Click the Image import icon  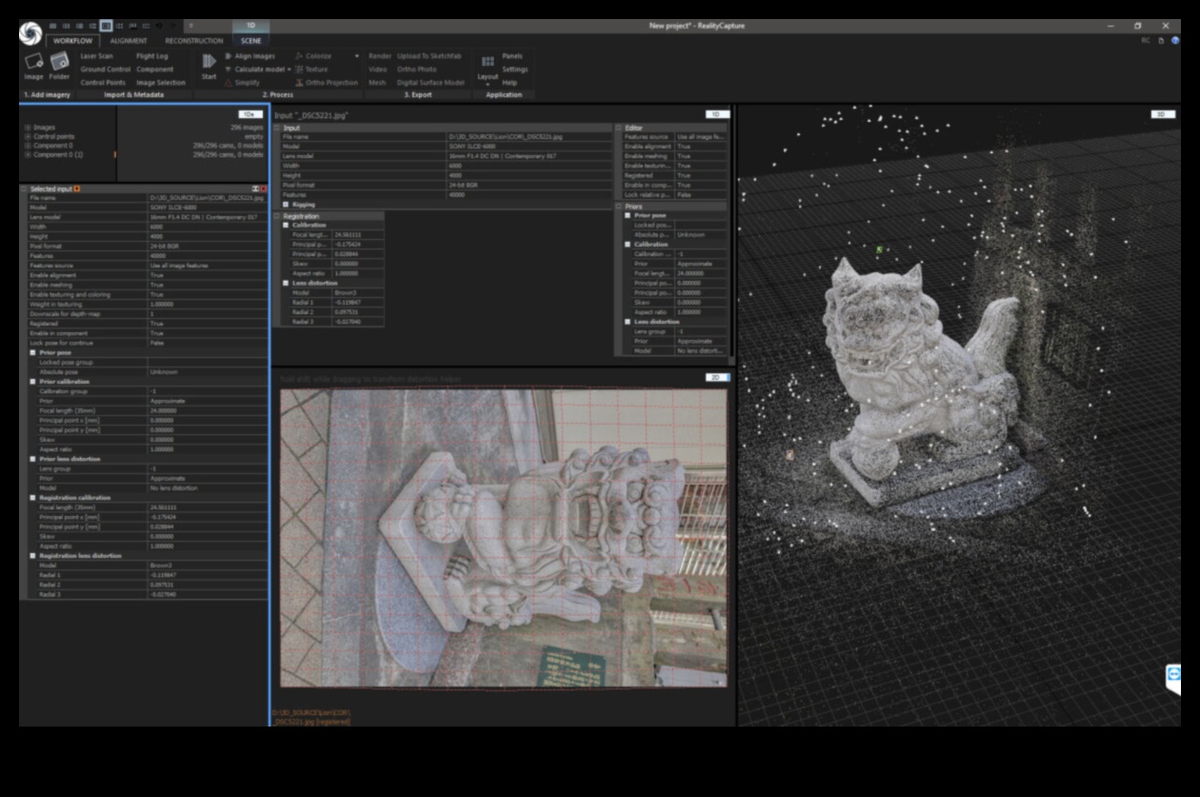click(33, 63)
